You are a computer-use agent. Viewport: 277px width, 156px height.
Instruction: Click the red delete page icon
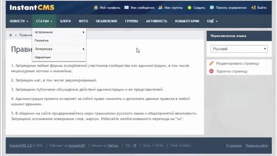(211, 71)
